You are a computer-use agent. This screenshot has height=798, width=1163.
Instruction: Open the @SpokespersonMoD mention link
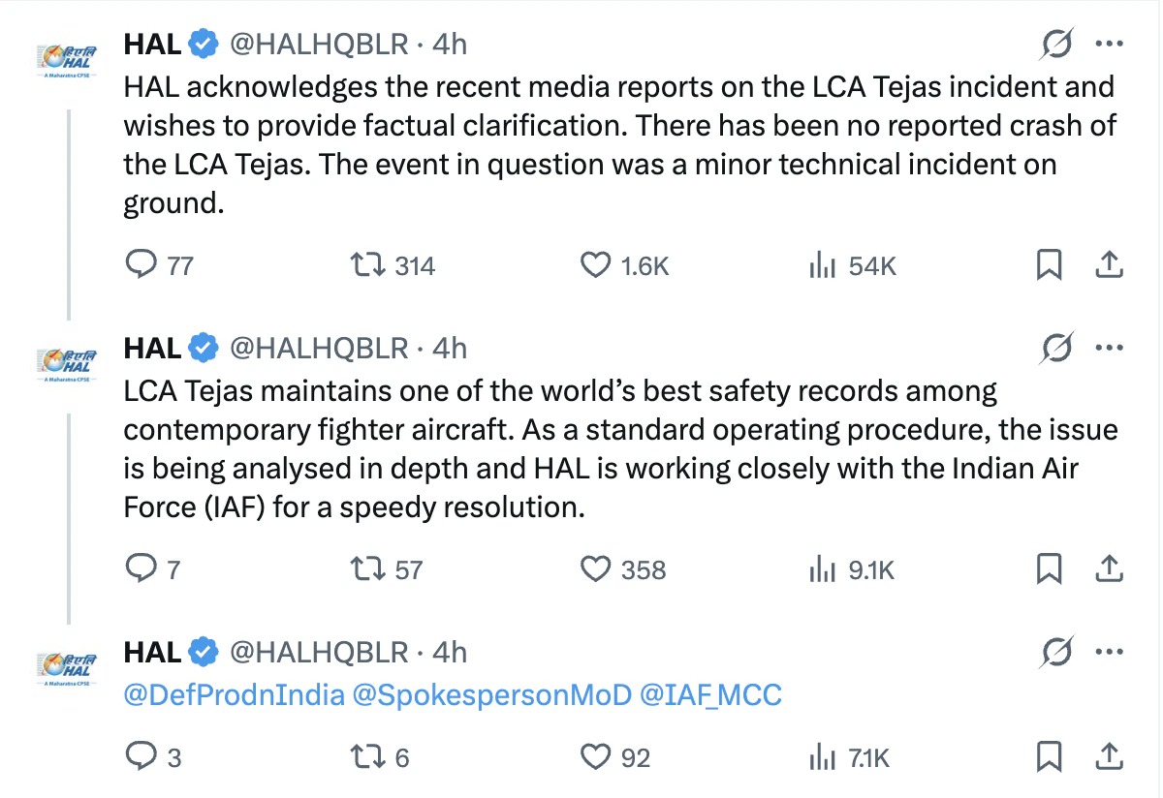coord(492,694)
